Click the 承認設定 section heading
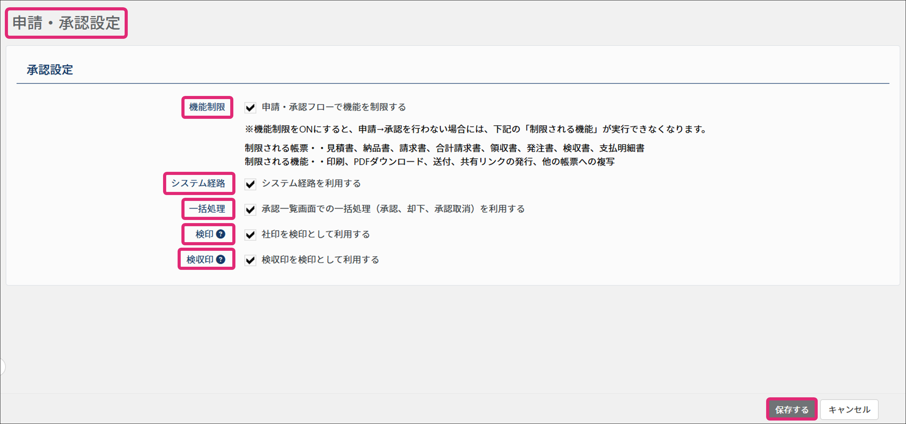Screen dimensions: 906x424 (50, 70)
